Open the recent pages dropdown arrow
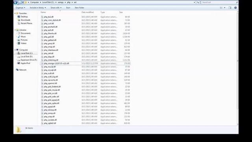 click(23, 2)
